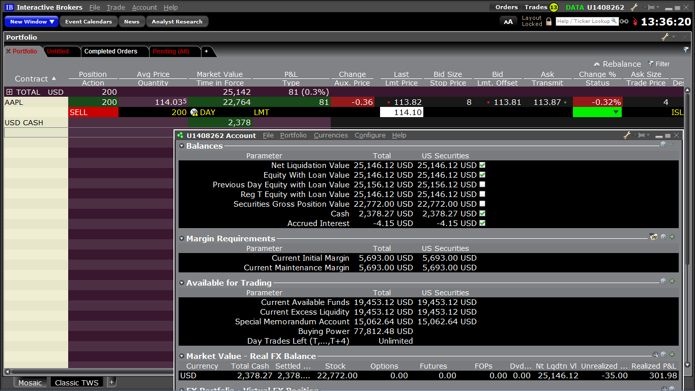The image size is (695, 391).
Task: Click funnel icon at right of tab row
Action: (x=686, y=50)
